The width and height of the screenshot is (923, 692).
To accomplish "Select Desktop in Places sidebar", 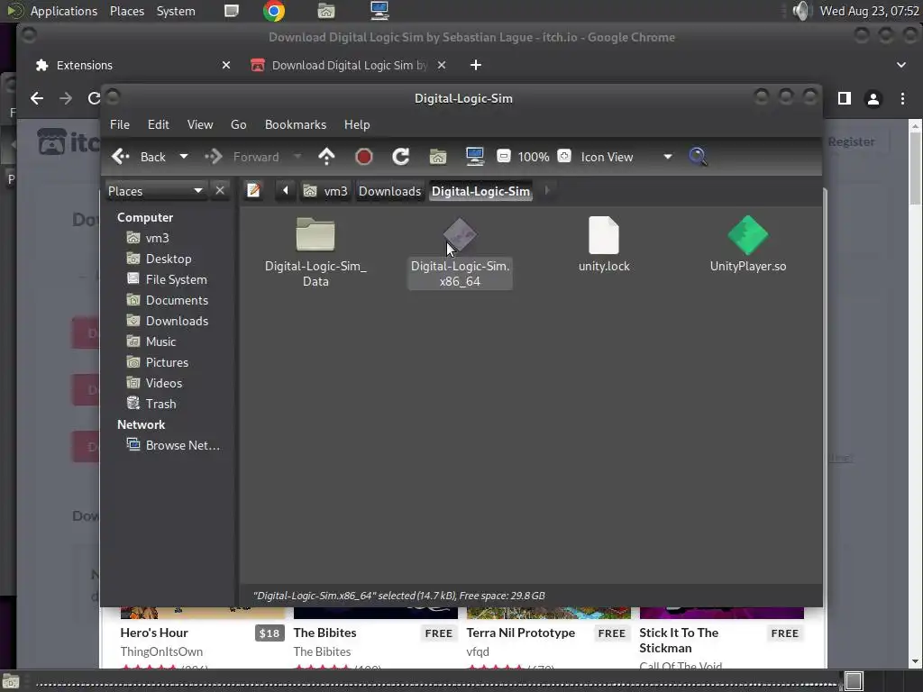I will 169,259.
